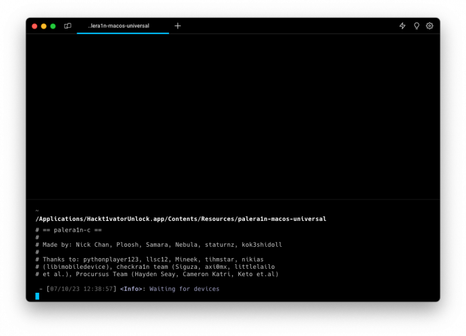Screen dimensions: 466x336
Task: Click the 'Thanks to: pythonplayer123' line
Action: pos(150,259)
